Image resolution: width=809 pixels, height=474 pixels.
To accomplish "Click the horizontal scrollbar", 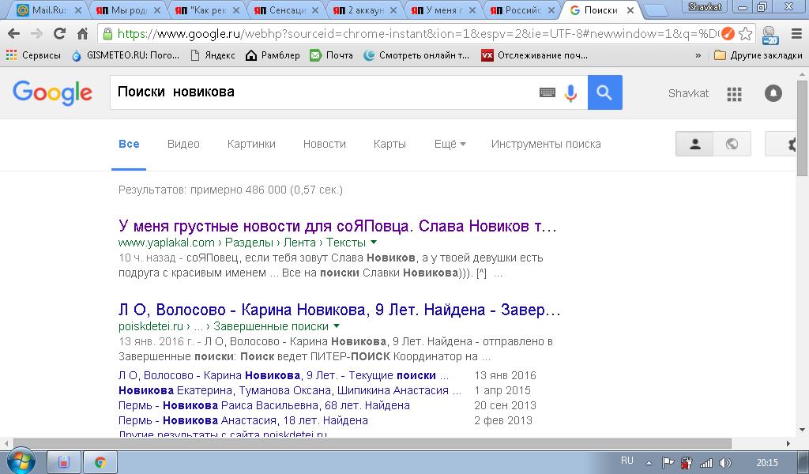I will point(372,443).
